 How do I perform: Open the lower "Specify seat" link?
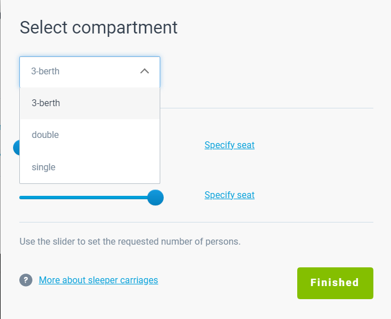pyautogui.click(x=230, y=195)
